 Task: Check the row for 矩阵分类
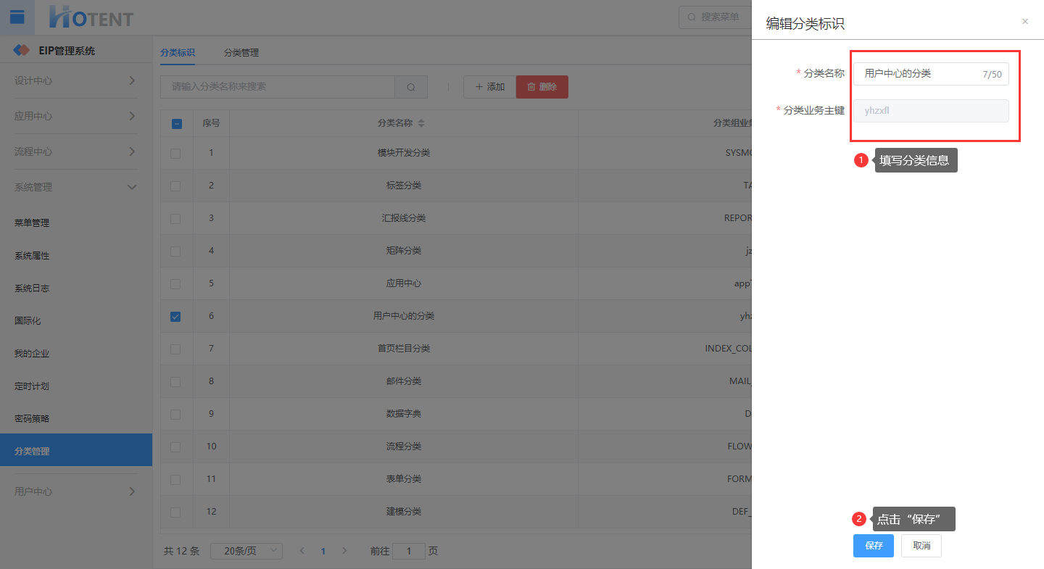click(175, 252)
